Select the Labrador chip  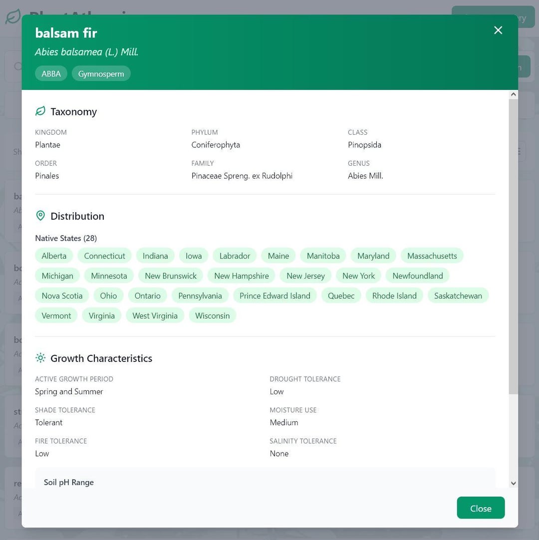235,256
